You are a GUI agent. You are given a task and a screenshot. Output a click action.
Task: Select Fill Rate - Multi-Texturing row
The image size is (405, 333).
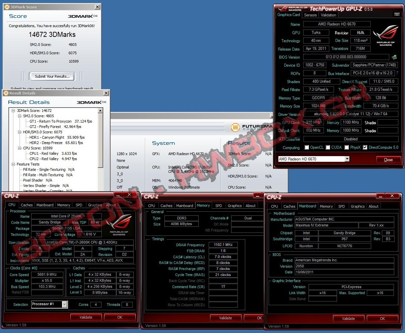point(48,175)
